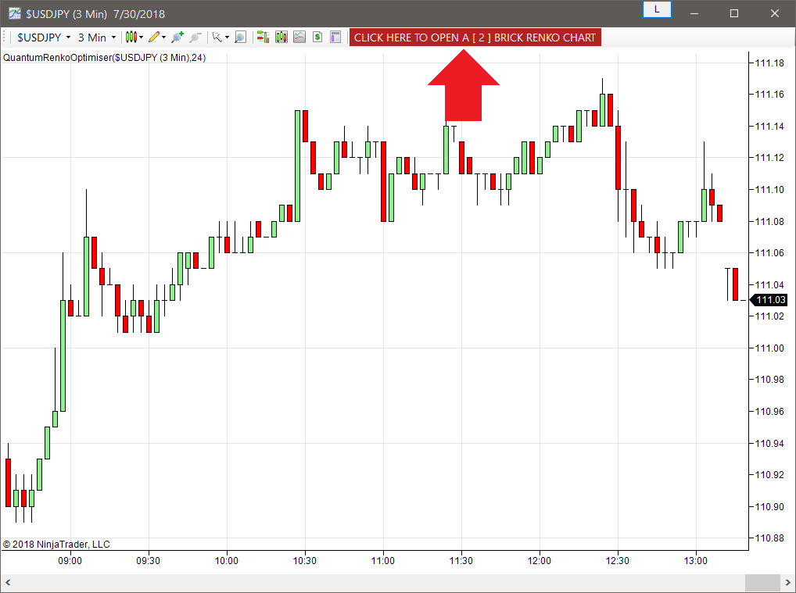
Task: Maximize the $USDJPY chart window
Action: (734, 14)
